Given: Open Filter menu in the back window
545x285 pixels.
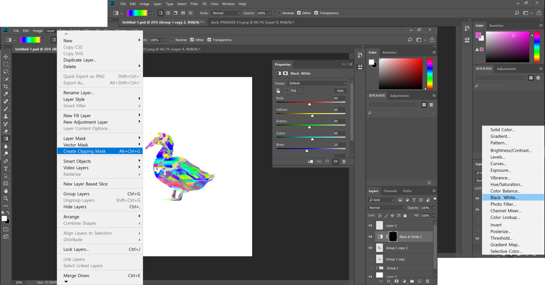Looking at the screenshot, I should point(194,4).
